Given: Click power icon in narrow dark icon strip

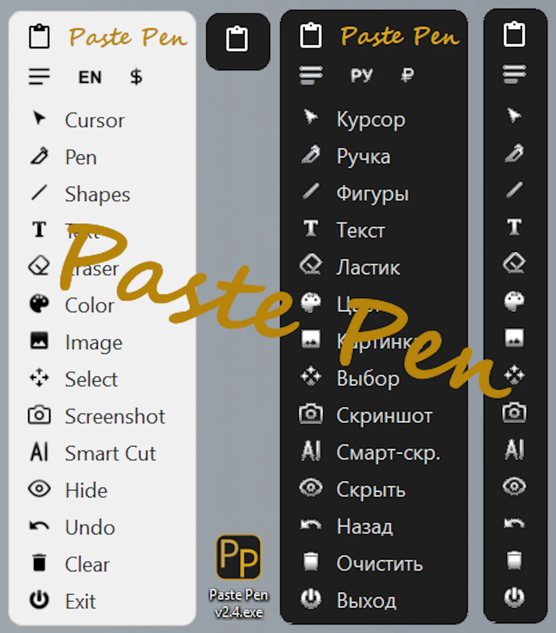Looking at the screenshot, I should tap(514, 597).
